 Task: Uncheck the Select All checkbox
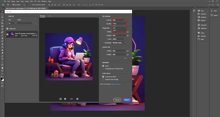click(x=7, y=29)
